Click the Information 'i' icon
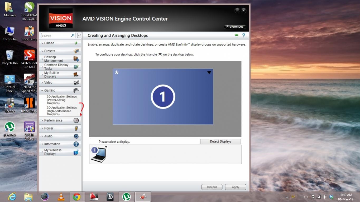Viewport: 360px width, 202px height. (x=76, y=144)
